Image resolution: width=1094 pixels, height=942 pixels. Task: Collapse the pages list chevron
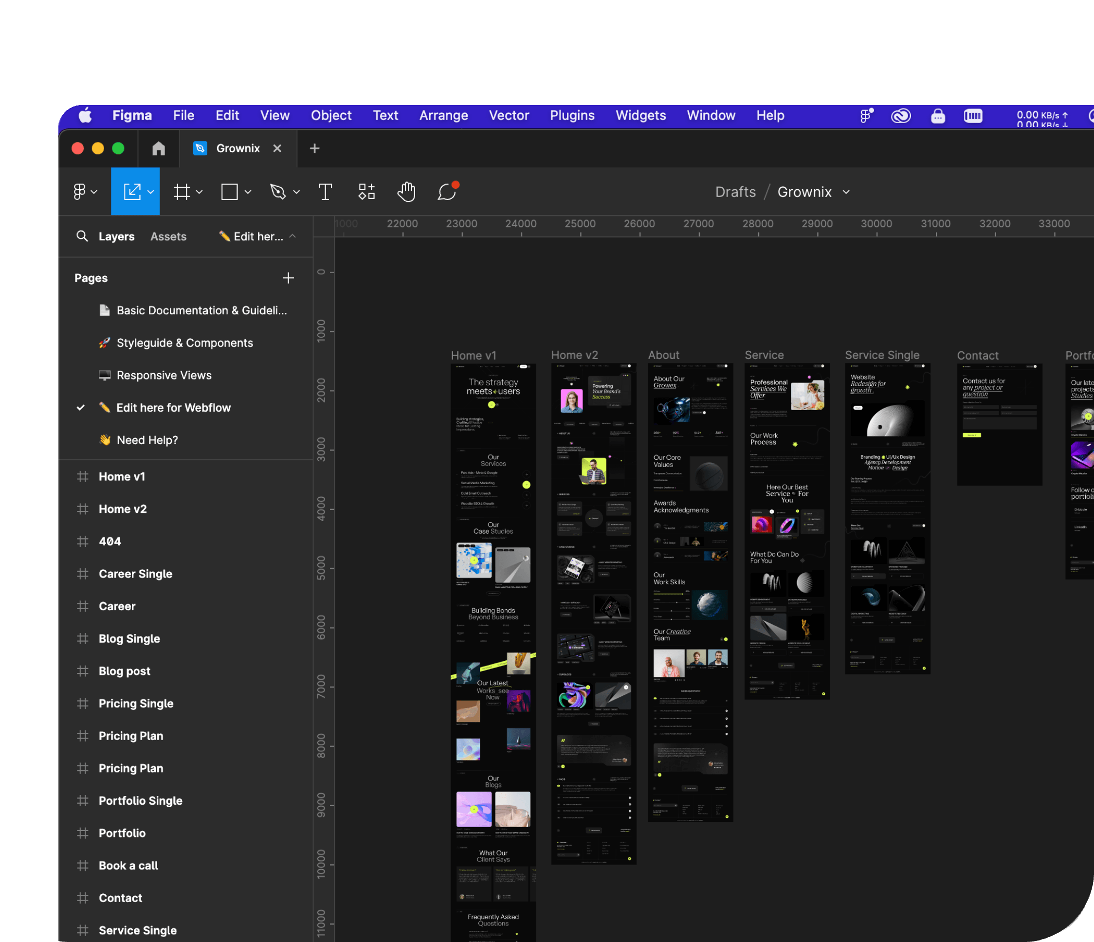292,236
